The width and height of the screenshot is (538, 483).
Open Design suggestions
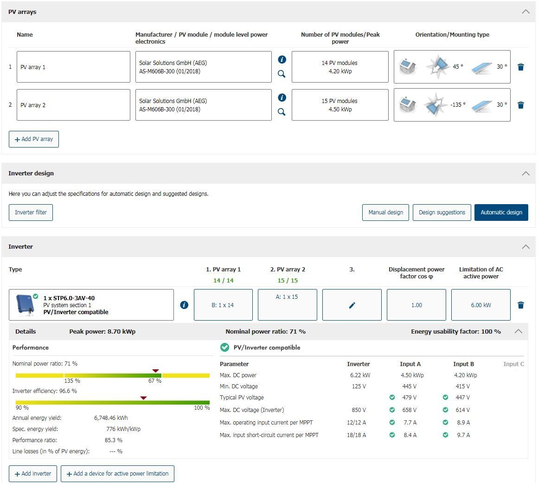[442, 213]
